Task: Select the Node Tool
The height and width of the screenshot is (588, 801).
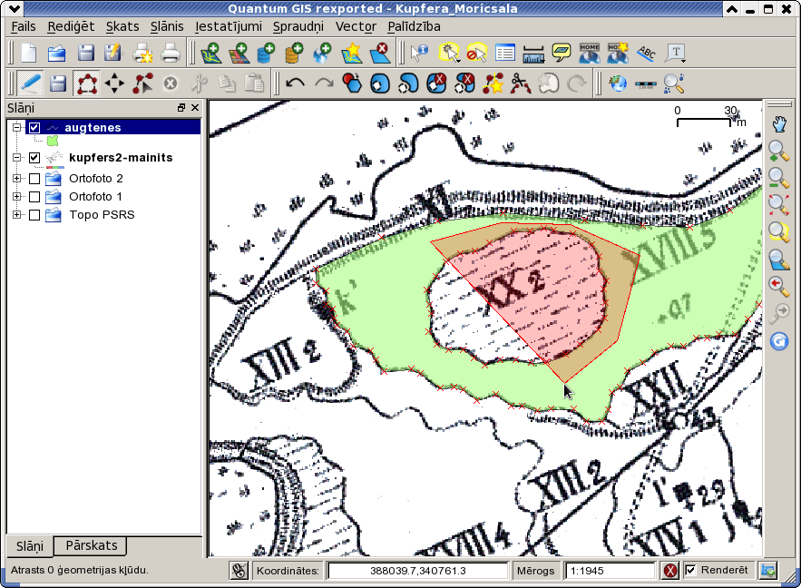Action: tap(142, 83)
